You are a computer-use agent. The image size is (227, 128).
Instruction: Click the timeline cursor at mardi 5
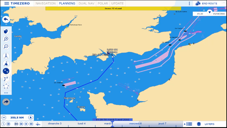tap(112, 124)
